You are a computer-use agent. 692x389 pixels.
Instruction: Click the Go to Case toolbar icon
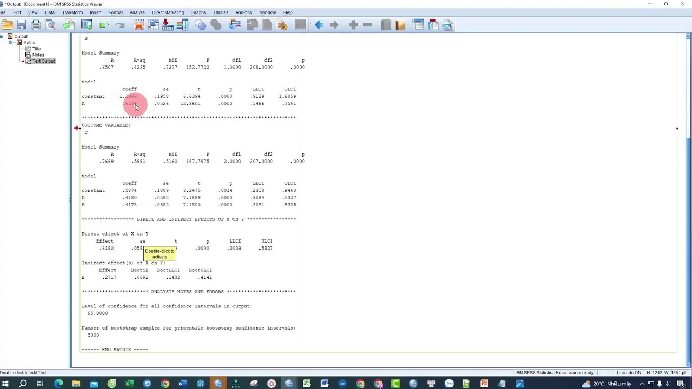click(x=154, y=25)
